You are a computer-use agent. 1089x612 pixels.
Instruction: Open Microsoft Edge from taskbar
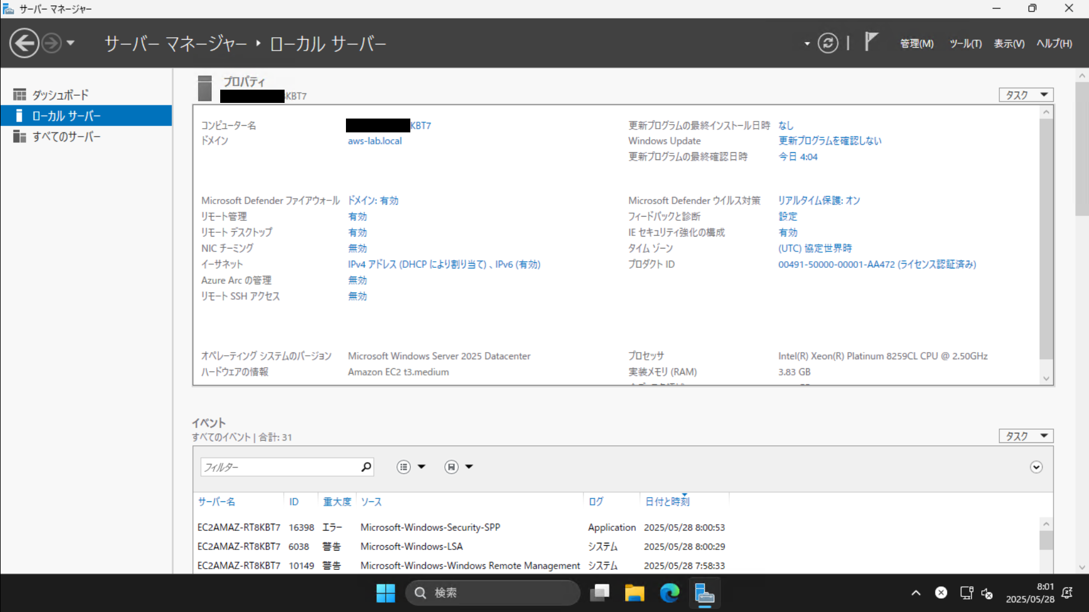tap(670, 593)
